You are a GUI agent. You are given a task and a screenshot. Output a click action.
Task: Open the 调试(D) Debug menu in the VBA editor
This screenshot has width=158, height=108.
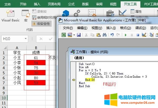pyautogui.click(x=140, y=28)
